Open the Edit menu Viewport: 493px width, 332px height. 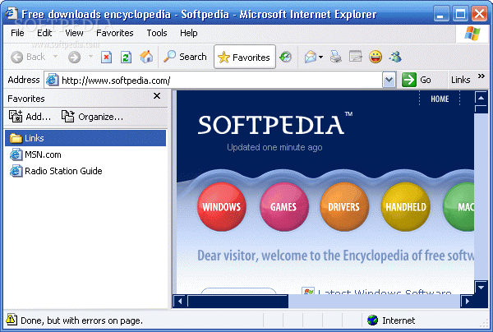tap(44, 33)
